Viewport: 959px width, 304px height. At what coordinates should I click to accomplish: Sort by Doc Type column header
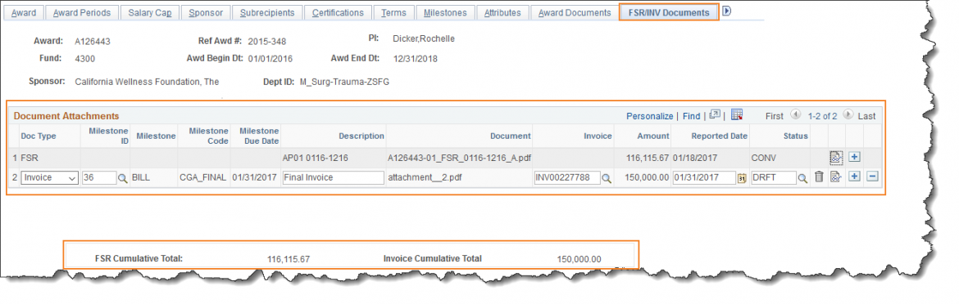point(39,136)
